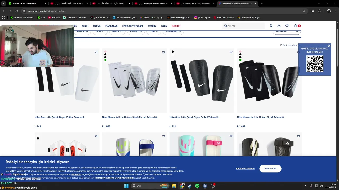Open the store locator pin icon
This screenshot has height=190, width=339.
click(271, 26)
